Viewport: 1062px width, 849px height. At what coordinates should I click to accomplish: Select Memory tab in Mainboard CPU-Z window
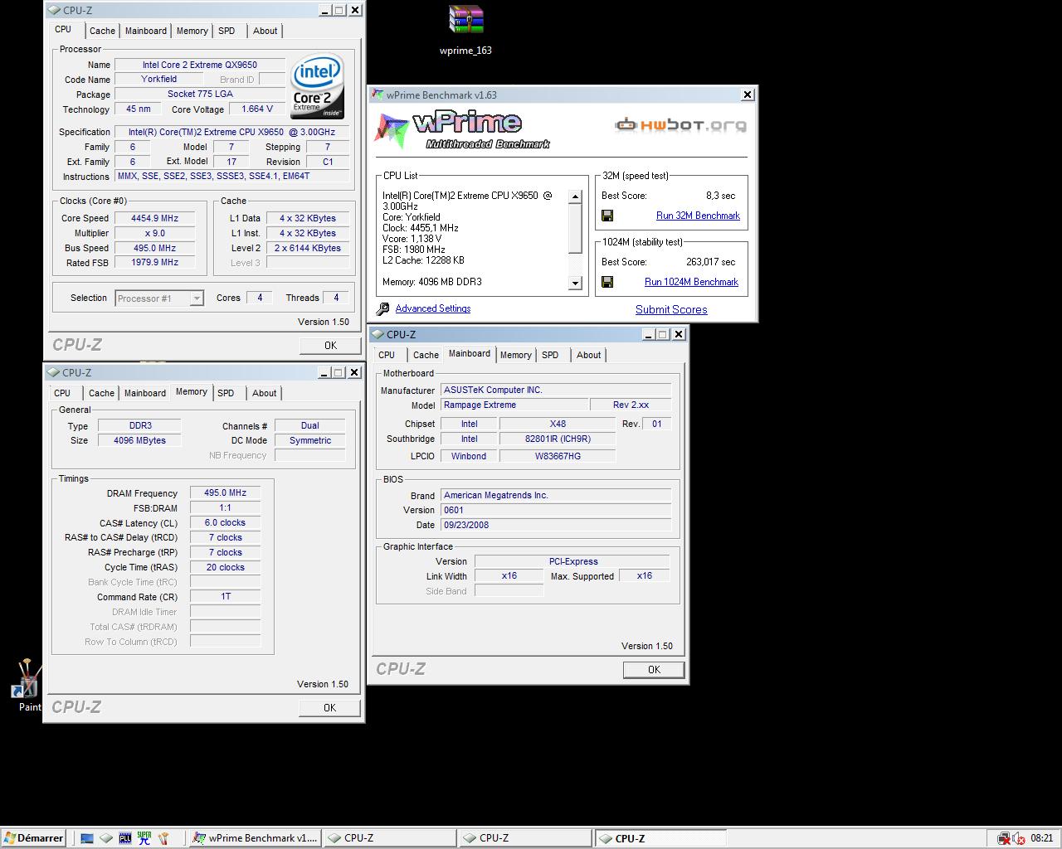coord(516,355)
